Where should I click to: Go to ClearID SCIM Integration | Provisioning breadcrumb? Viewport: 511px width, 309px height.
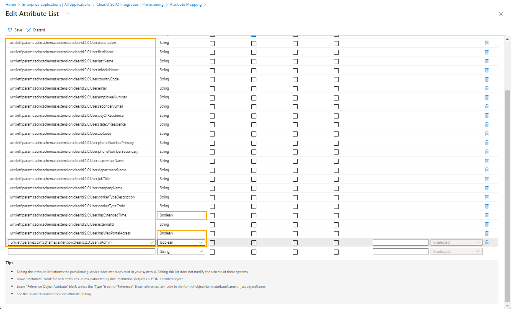(130, 4)
